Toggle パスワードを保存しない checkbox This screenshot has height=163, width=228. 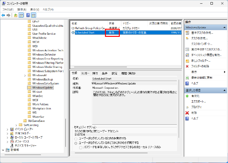click(x=81, y=147)
